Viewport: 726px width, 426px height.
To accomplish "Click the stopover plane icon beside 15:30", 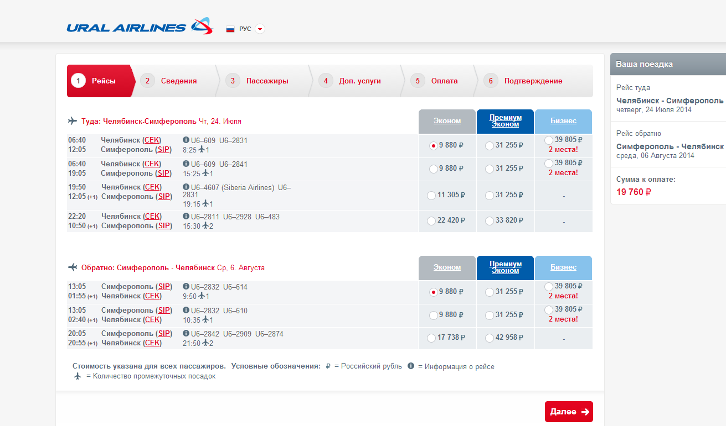I will [205, 225].
